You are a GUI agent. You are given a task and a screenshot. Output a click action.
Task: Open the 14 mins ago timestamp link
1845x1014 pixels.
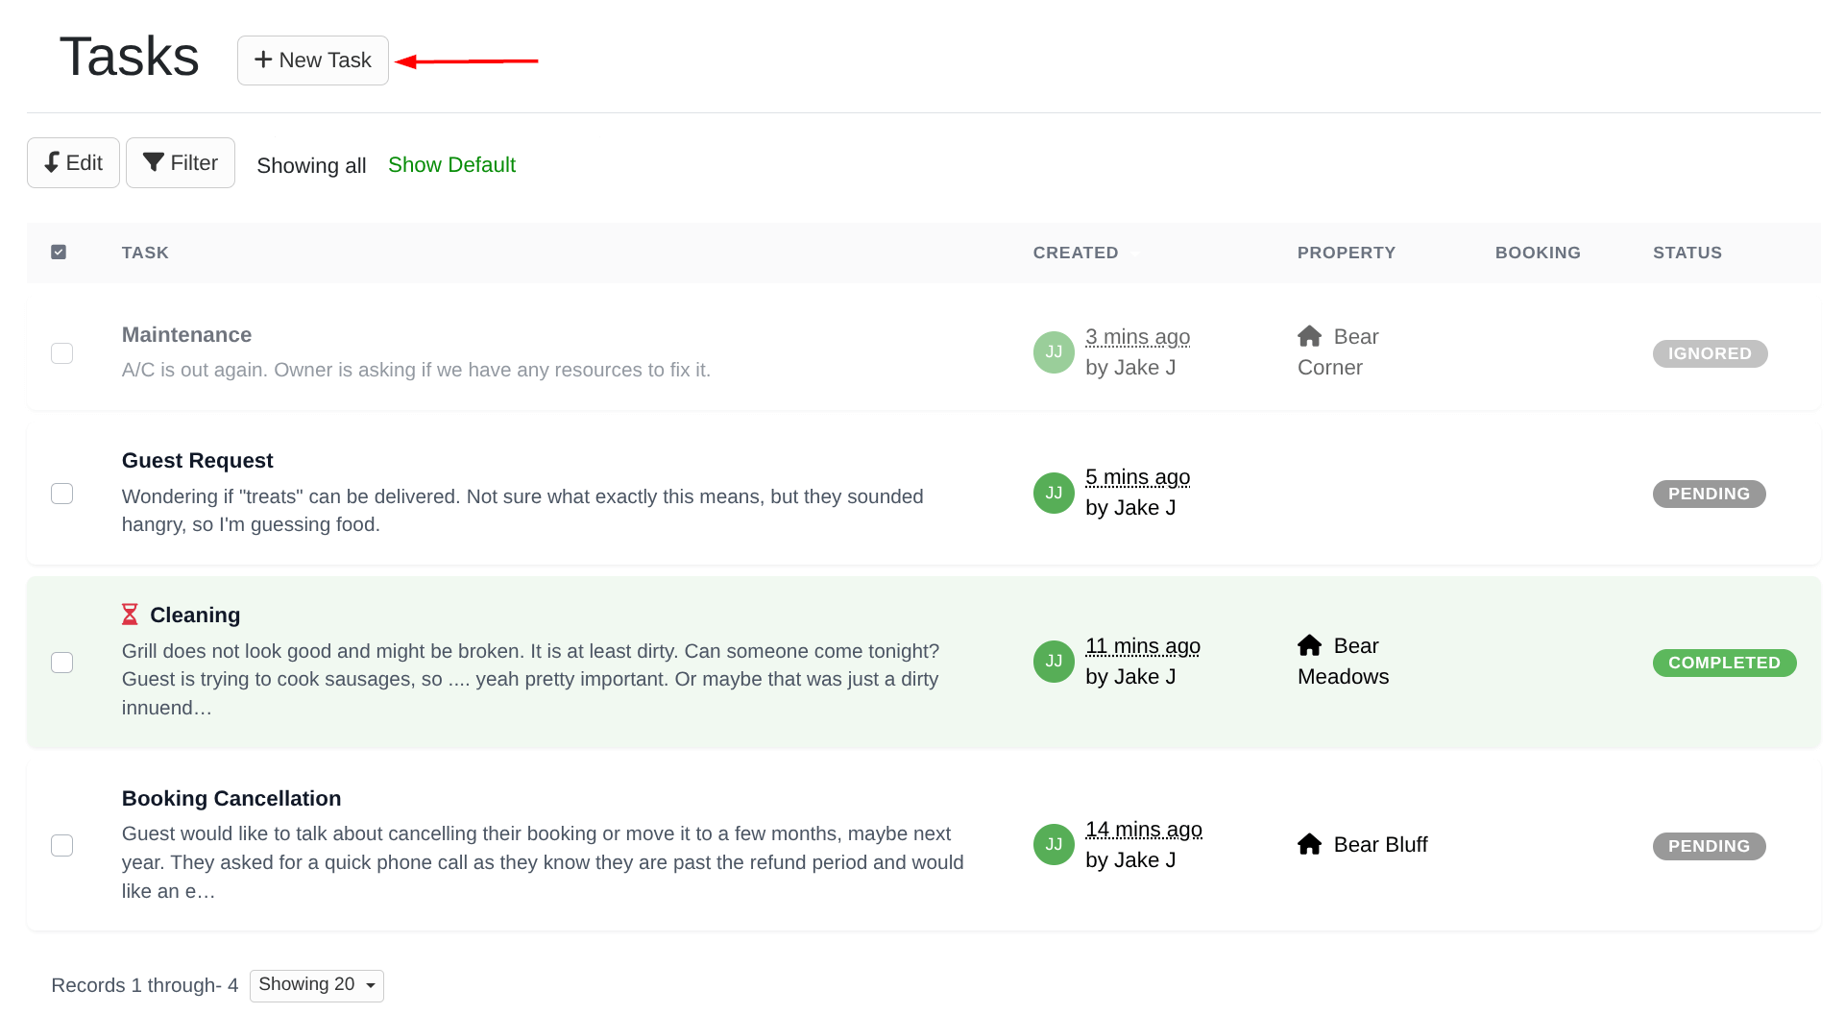(x=1143, y=829)
